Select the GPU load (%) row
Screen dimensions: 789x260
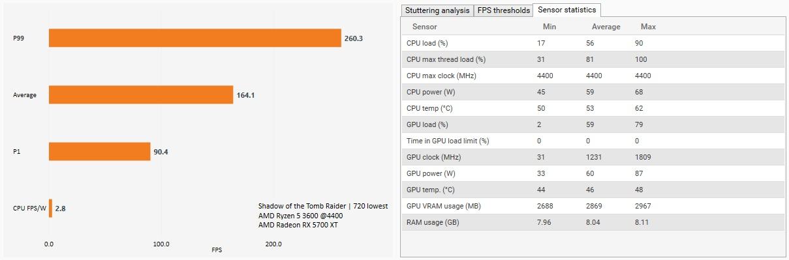coord(593,124)
